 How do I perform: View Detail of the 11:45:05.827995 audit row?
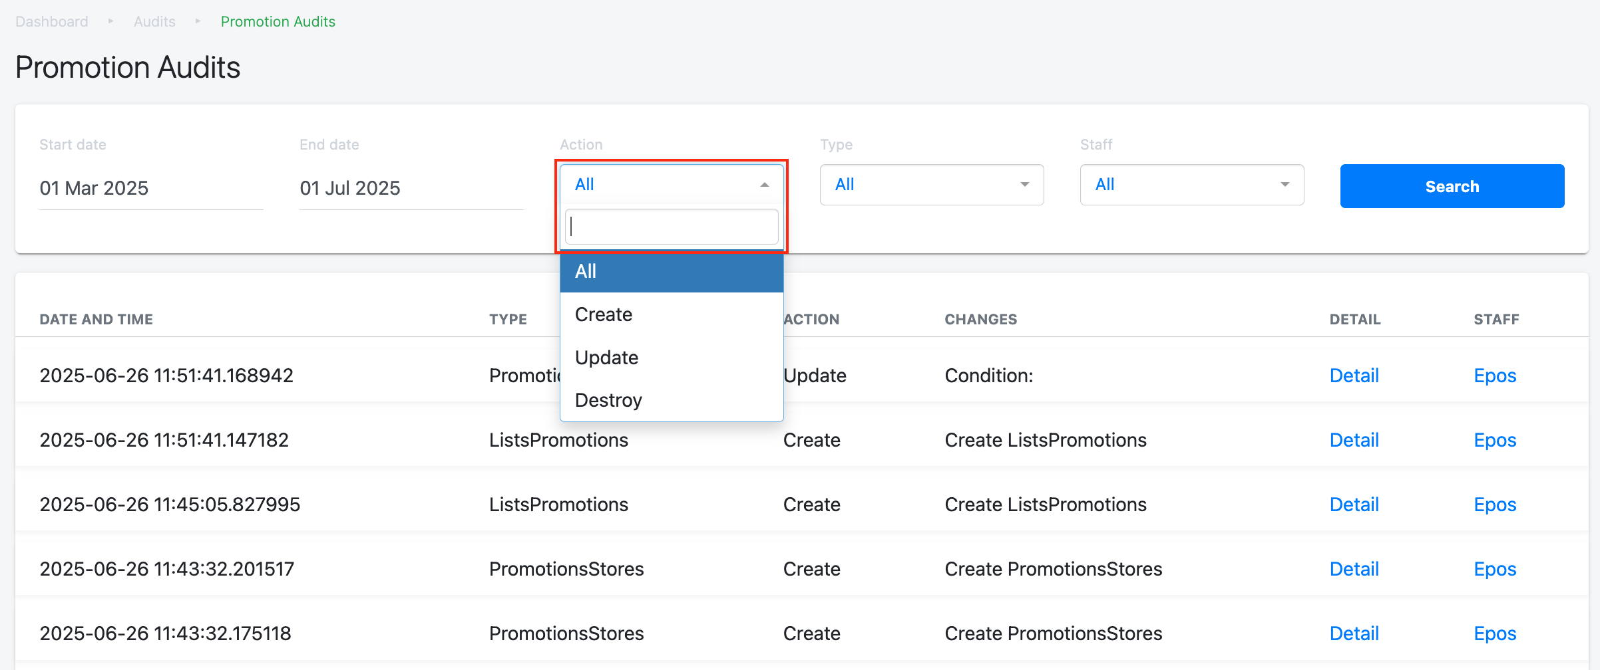(1353, 504)
